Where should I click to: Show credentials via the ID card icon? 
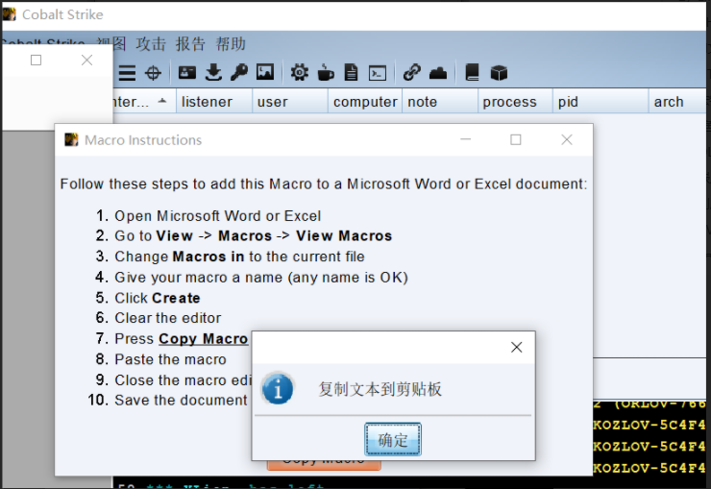186,72
